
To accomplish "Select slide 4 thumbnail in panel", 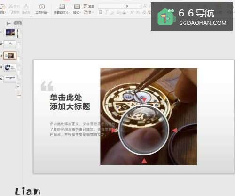I will tap(10, 67).
